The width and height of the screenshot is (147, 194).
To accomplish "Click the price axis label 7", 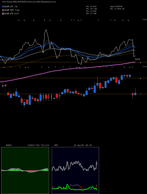I will click(x=141, y=95).
